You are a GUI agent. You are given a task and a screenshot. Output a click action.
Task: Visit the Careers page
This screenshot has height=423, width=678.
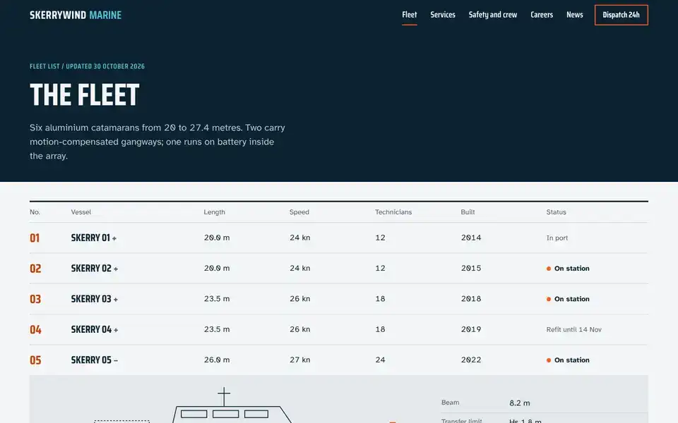pos(542,15)
